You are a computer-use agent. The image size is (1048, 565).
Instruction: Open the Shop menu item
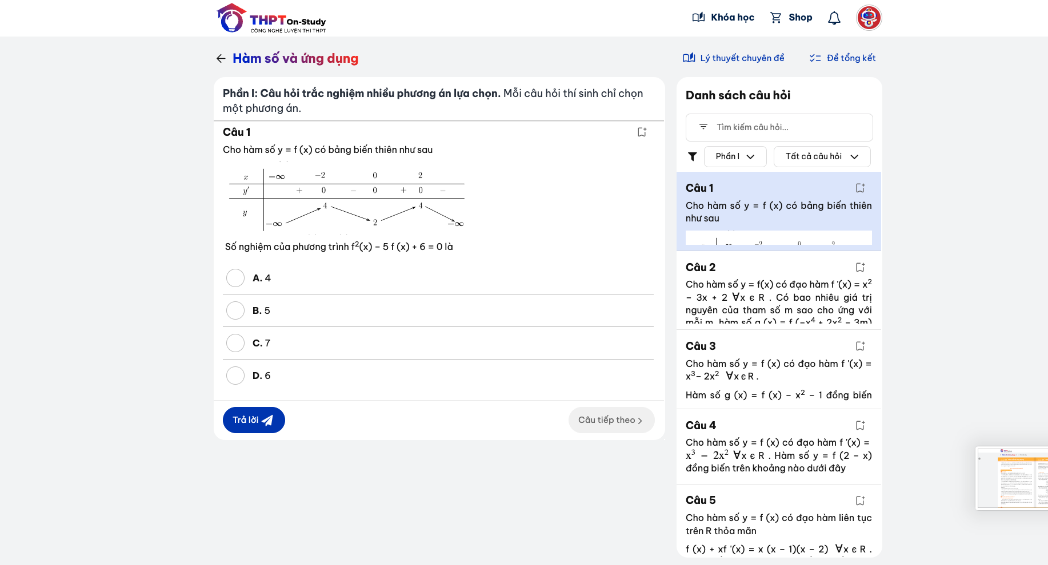791,18
